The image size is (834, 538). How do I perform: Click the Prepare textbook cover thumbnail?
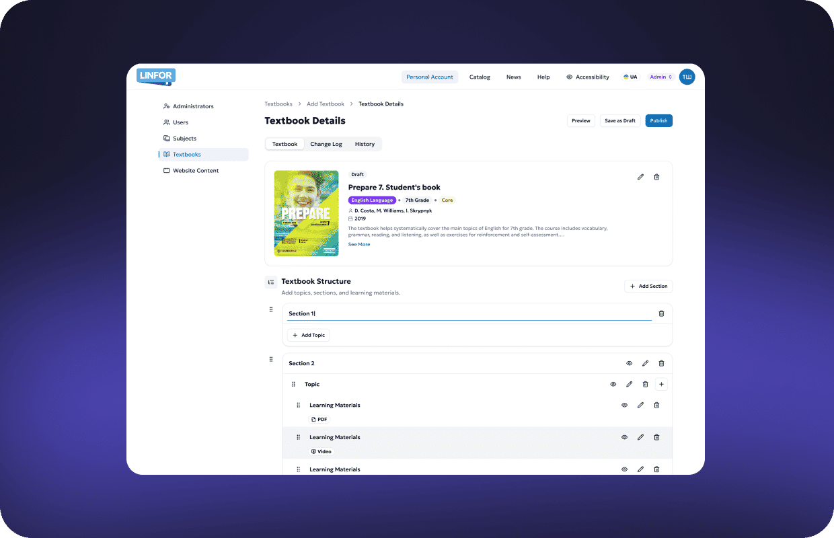pyautogui.click(x=307, y=213)
